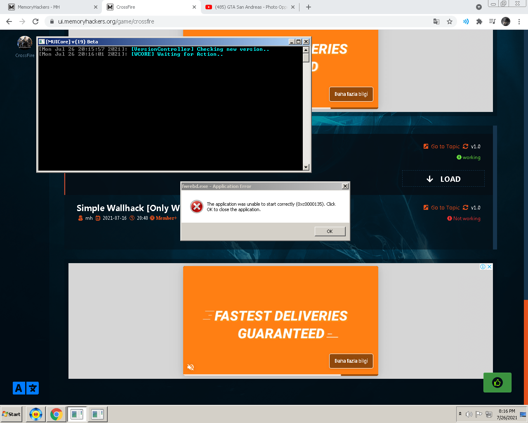Close the GTA San Andreas YouTube tab
The image size is (528, 423).
(293, 7)
